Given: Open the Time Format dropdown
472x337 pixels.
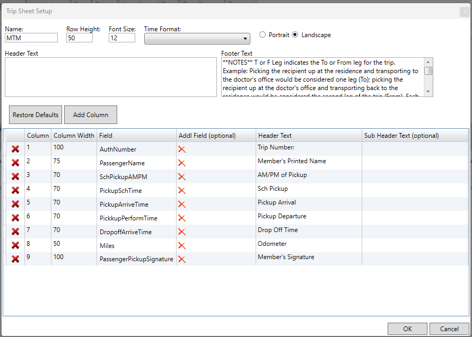Looking at the screenshot, I should (x=244, y=38).
